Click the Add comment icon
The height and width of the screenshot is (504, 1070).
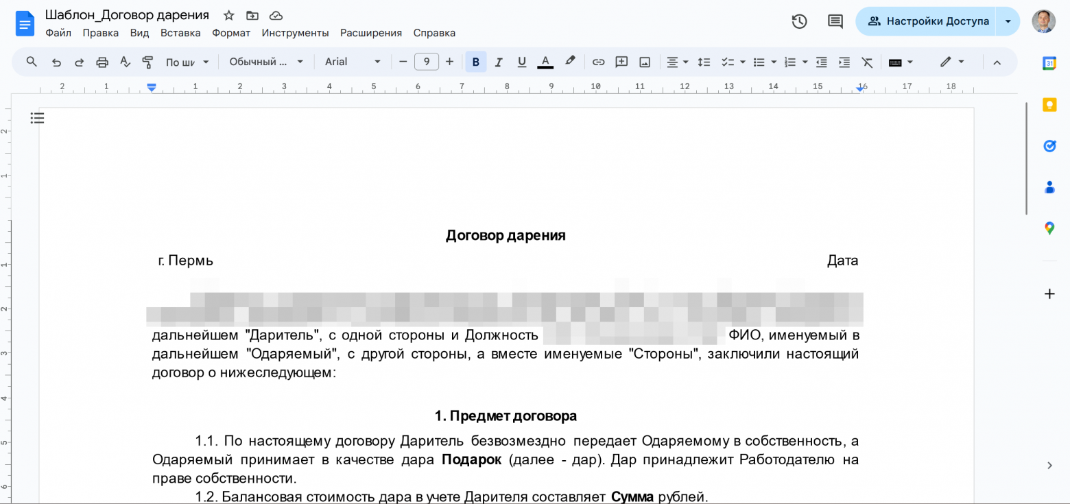(x=621, y=62)
